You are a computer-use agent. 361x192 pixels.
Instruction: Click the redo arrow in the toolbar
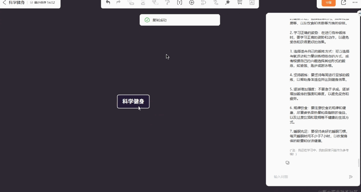coord(118,2)
